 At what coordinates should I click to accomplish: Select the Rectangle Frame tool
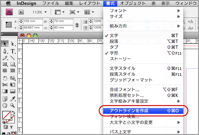click(5, 64)
